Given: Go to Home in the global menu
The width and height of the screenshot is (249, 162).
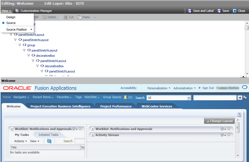Looking at the screenshot, I should coord(7,97).
